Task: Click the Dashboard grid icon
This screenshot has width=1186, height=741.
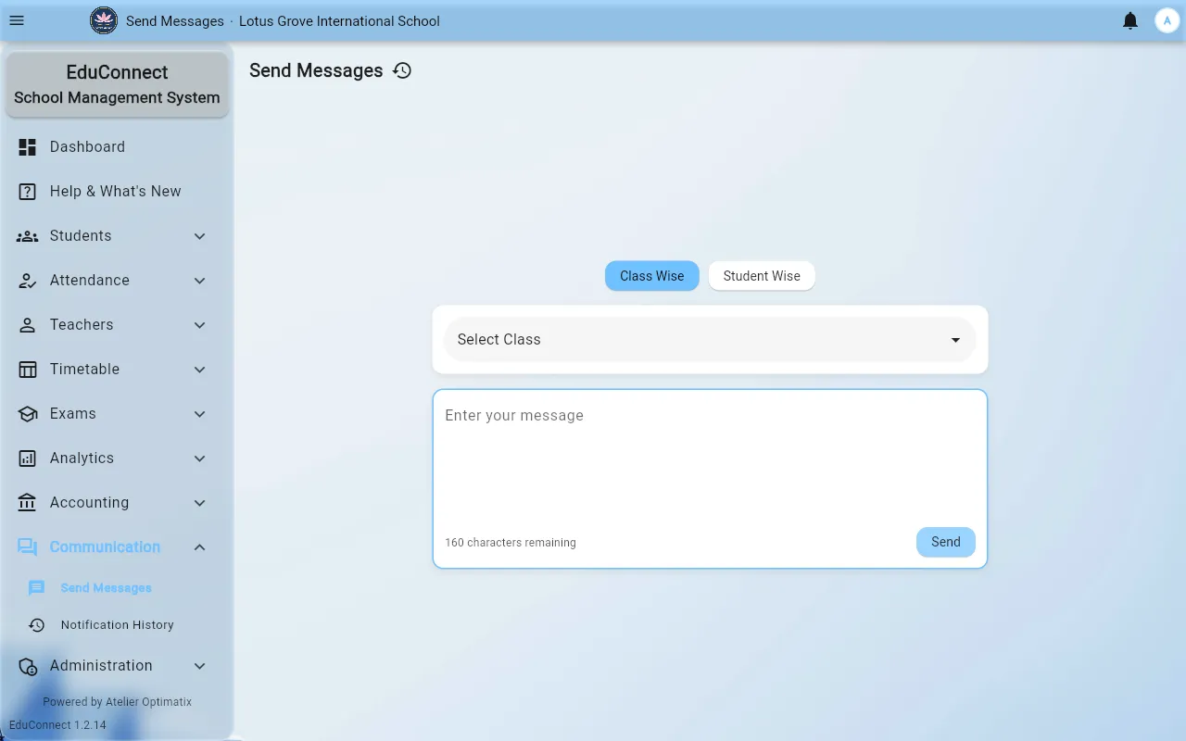Action: [28, 146]
